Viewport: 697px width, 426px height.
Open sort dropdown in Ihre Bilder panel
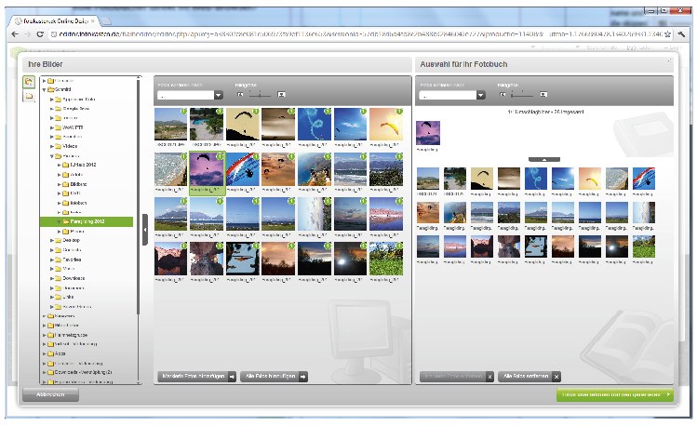[219, 95]
